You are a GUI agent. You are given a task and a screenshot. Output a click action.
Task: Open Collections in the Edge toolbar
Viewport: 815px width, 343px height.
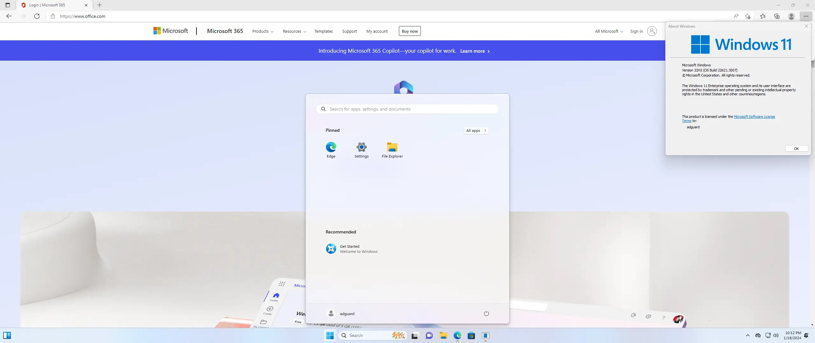pyautogui.click(x=777, y=16)
